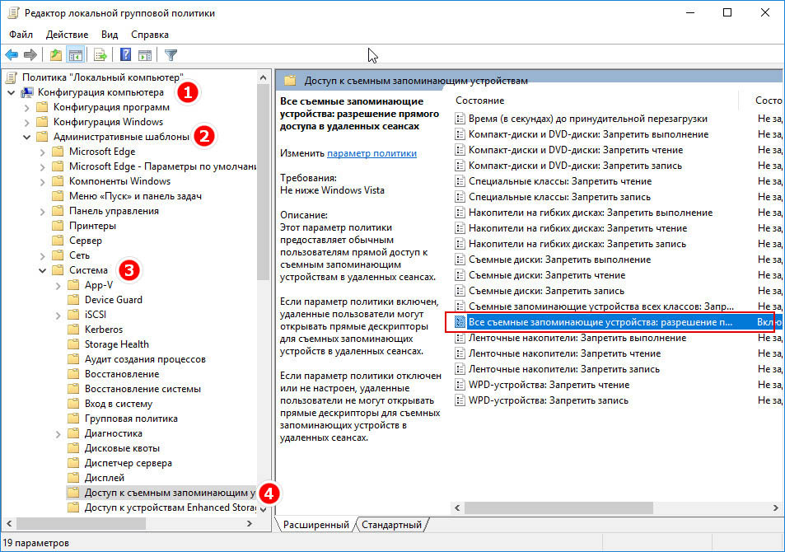Click tree pane vertical scrollbar up arrow

(264, 77)
